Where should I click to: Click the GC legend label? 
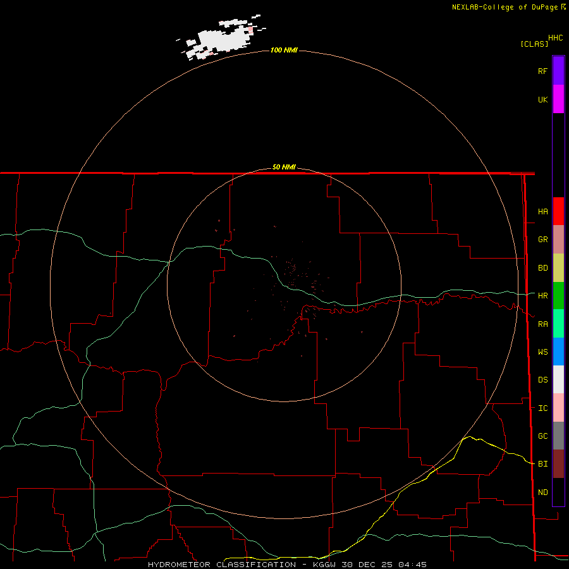(x=542, y=436)
